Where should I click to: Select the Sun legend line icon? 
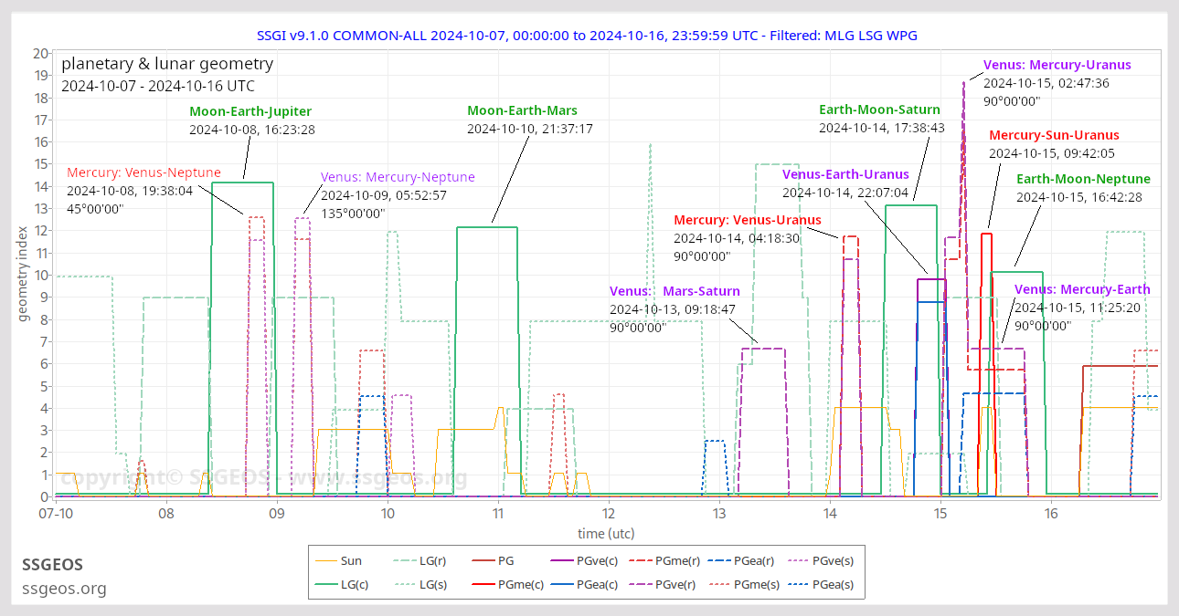pyautogui.click(x=328, y=560)
